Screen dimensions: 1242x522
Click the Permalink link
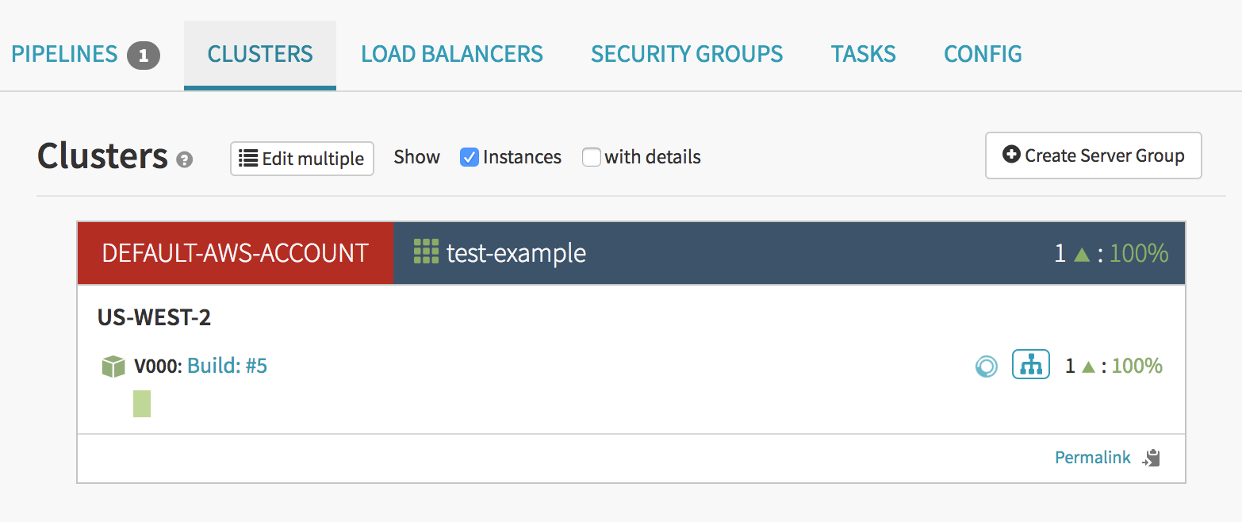[1092, 458]
